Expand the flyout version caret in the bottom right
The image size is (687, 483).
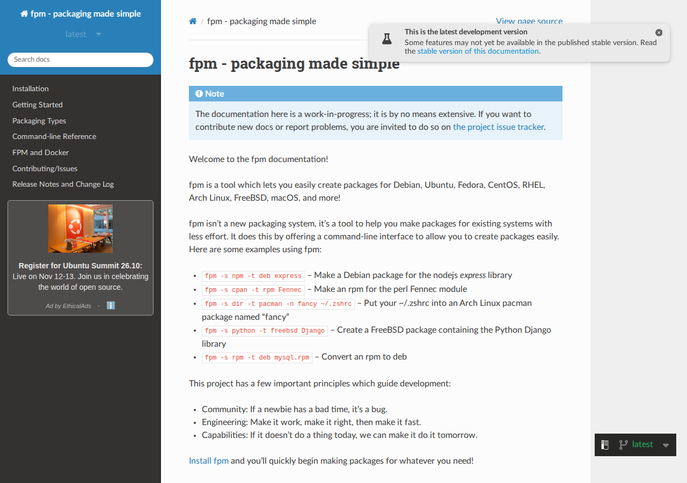[666, 445]
